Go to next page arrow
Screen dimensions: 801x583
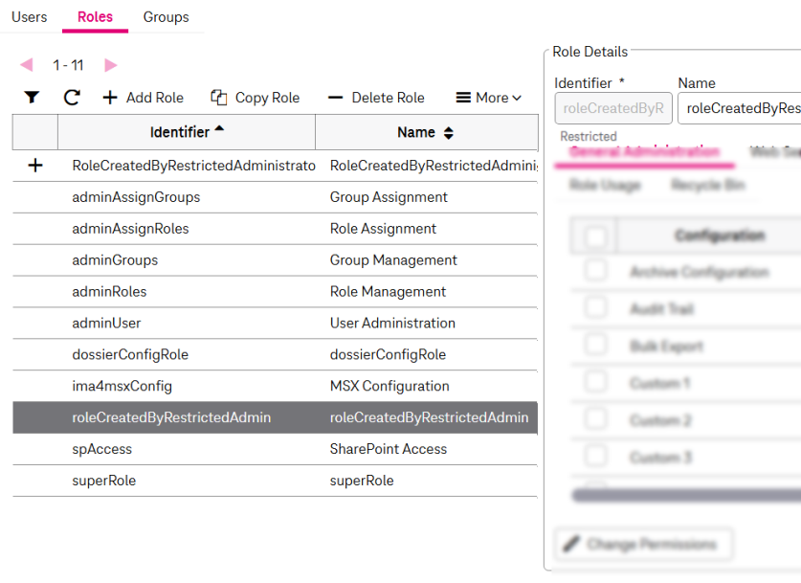[111, 65]
